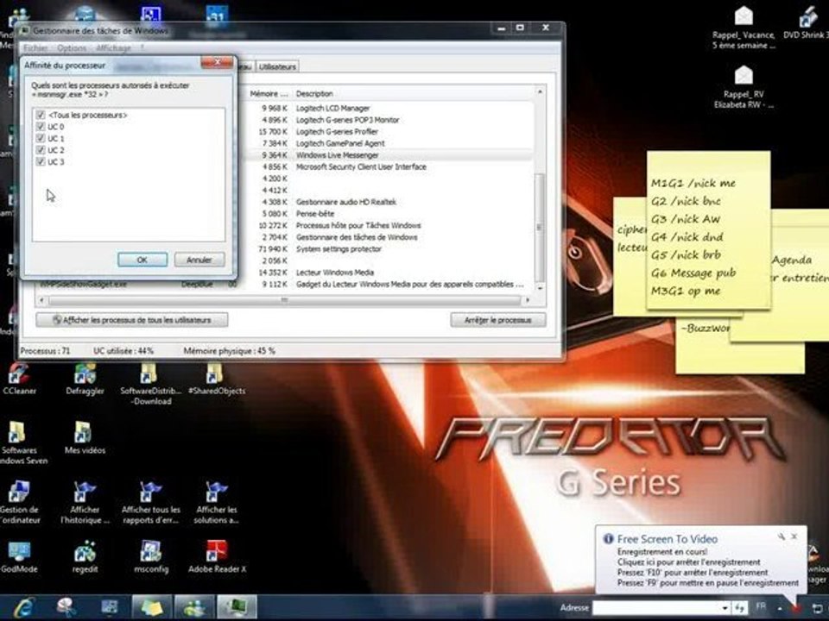Select the Adobe Reader X icon
This screenshot has height=621, width=829.
coord(216,556)
